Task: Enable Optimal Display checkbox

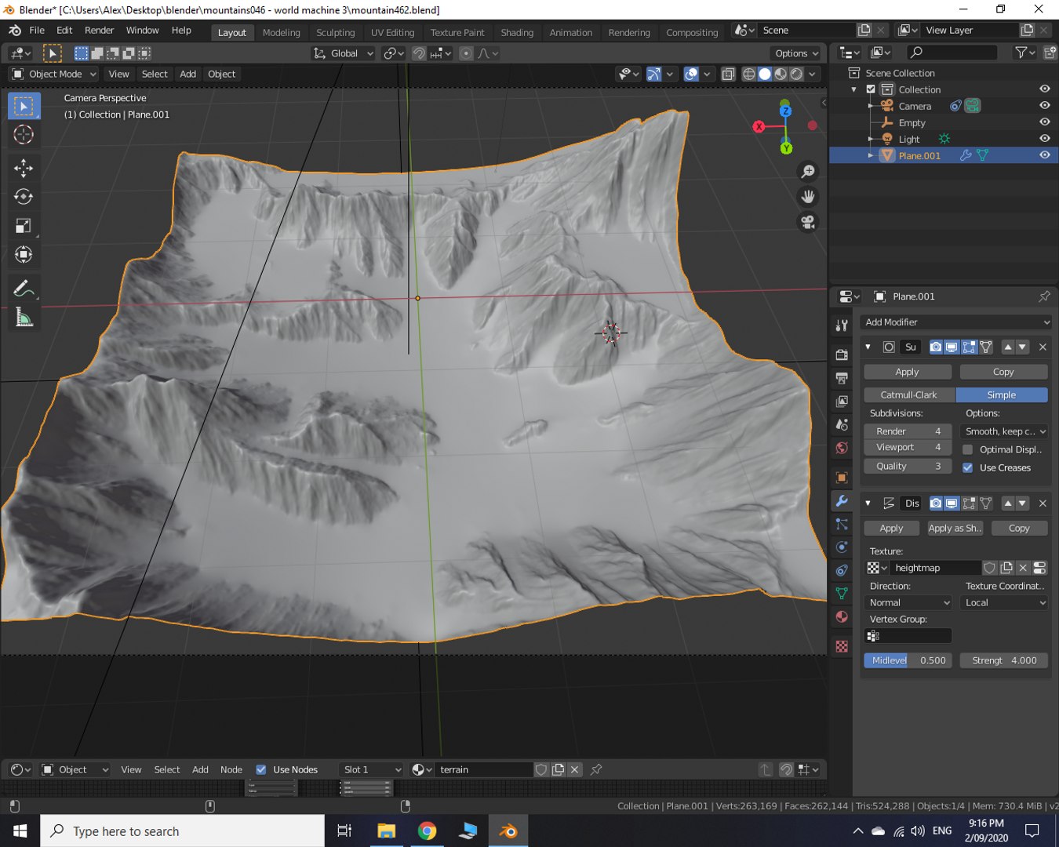Action: [968, 449]
